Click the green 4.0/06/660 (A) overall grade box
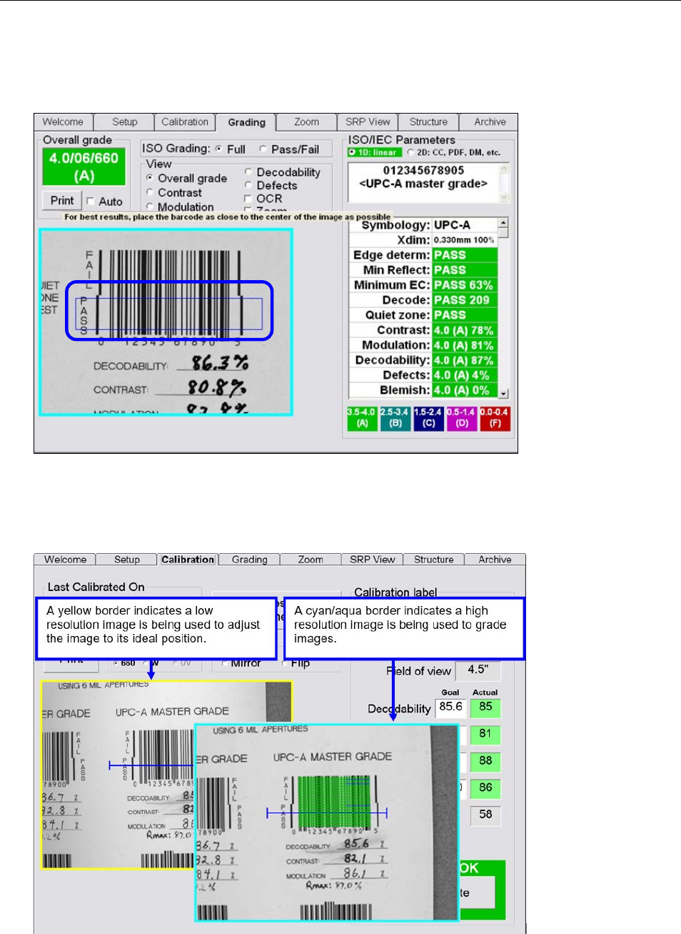The width and height of the screenshot is (681, 934). point(84,167)
